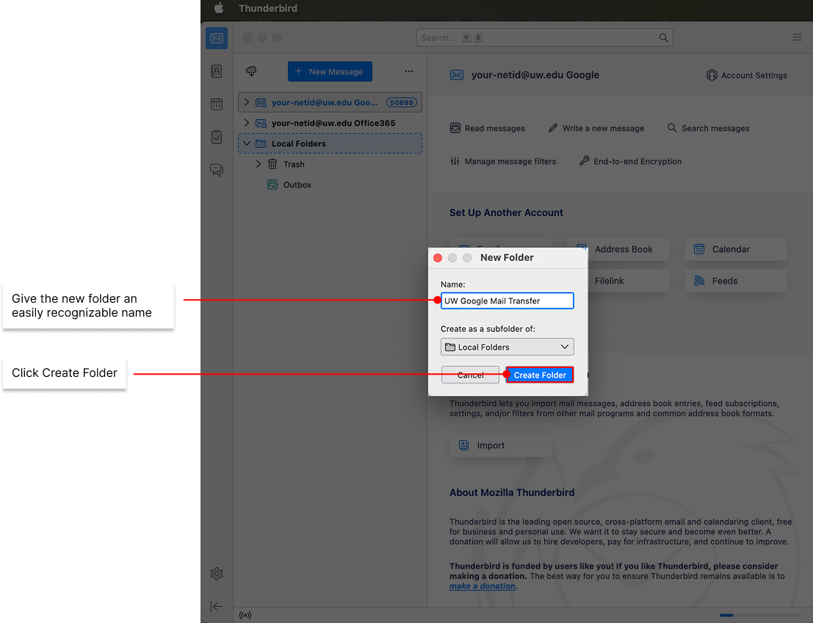
Task: Open the Mail space in sidebar
Action: point(217,38)
